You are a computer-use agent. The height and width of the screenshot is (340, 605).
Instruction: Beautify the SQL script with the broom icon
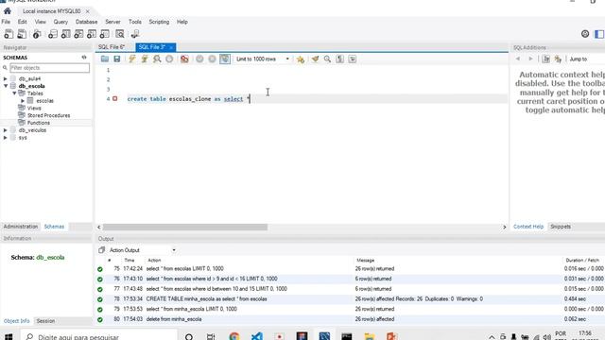pos(315,59)
